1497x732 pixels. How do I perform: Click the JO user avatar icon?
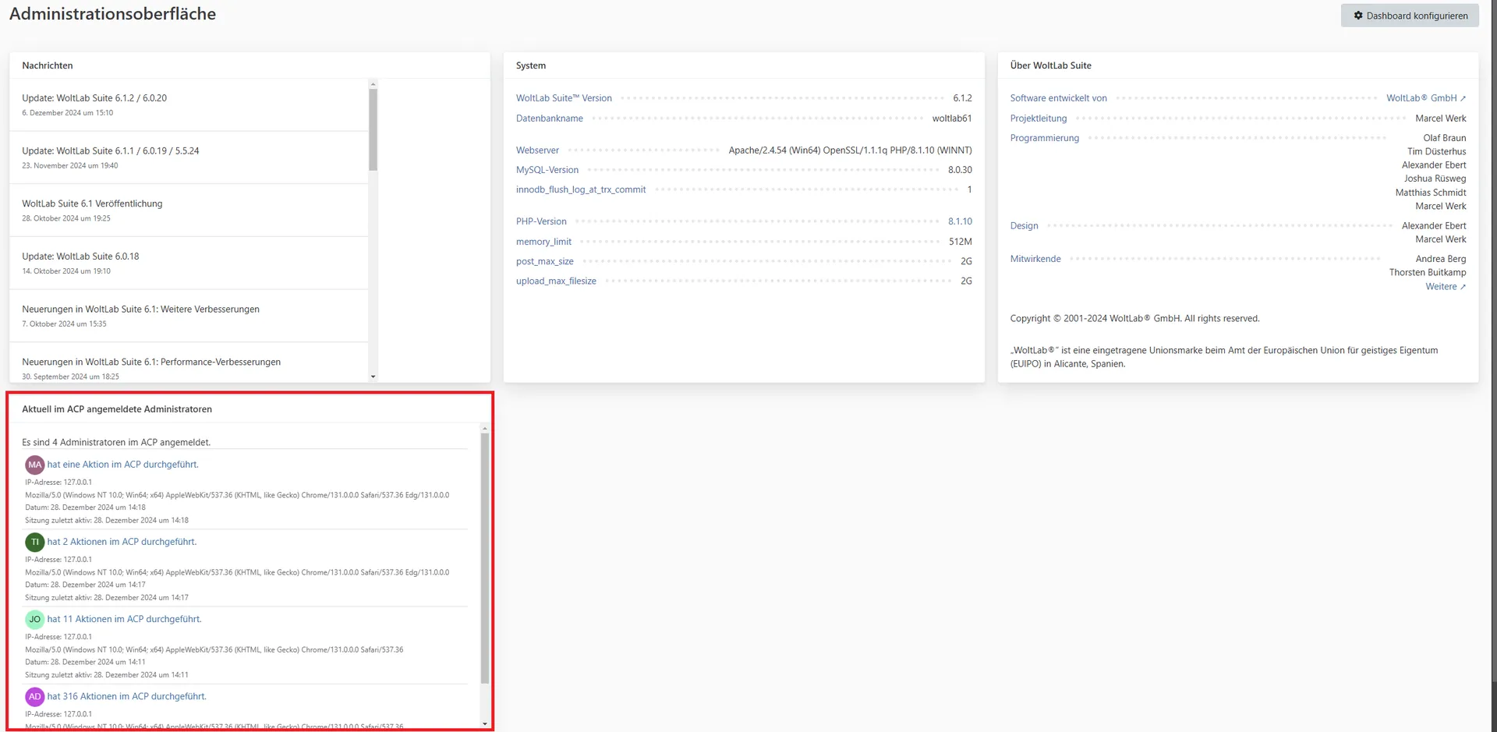[34, 620]
